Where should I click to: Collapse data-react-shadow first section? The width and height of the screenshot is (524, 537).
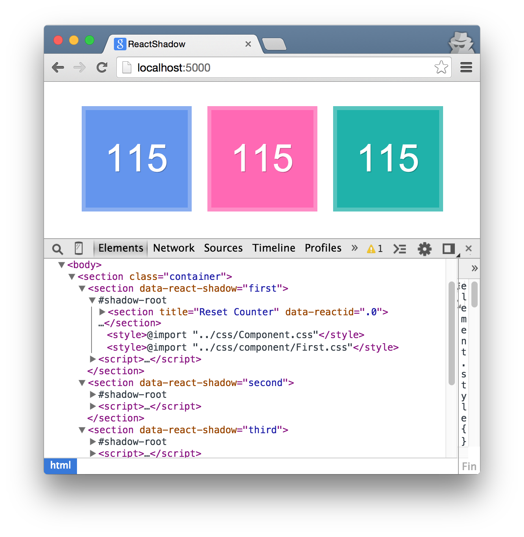coord(82,289)
